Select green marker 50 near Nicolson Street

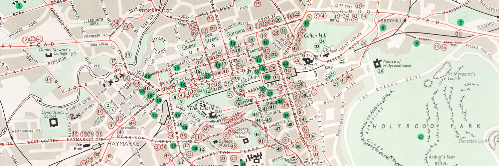[x=298, y=146]
